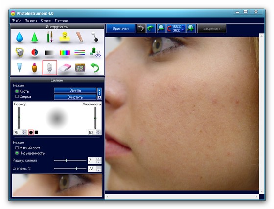The width and height of the screenshot is (274, 209).
Task: Open the Помощь menu
Action: coord(62,21)
